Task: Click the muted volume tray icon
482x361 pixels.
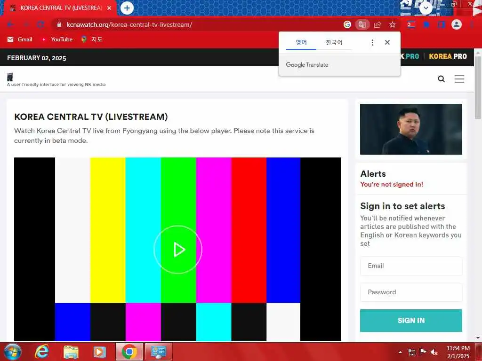Action: click(x=434, y=353)
